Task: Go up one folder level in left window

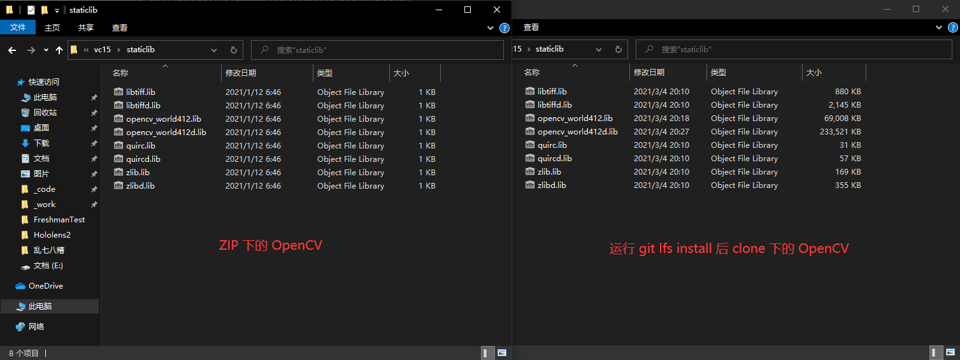Action: 59,50
